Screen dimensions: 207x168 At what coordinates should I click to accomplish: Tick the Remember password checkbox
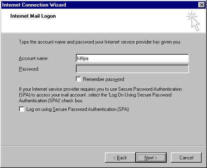pyautogui.click(x=78, y=79)
